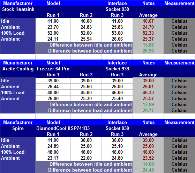
Task: Select the 23.17 ambient value
Action: (x=53, y=158)
